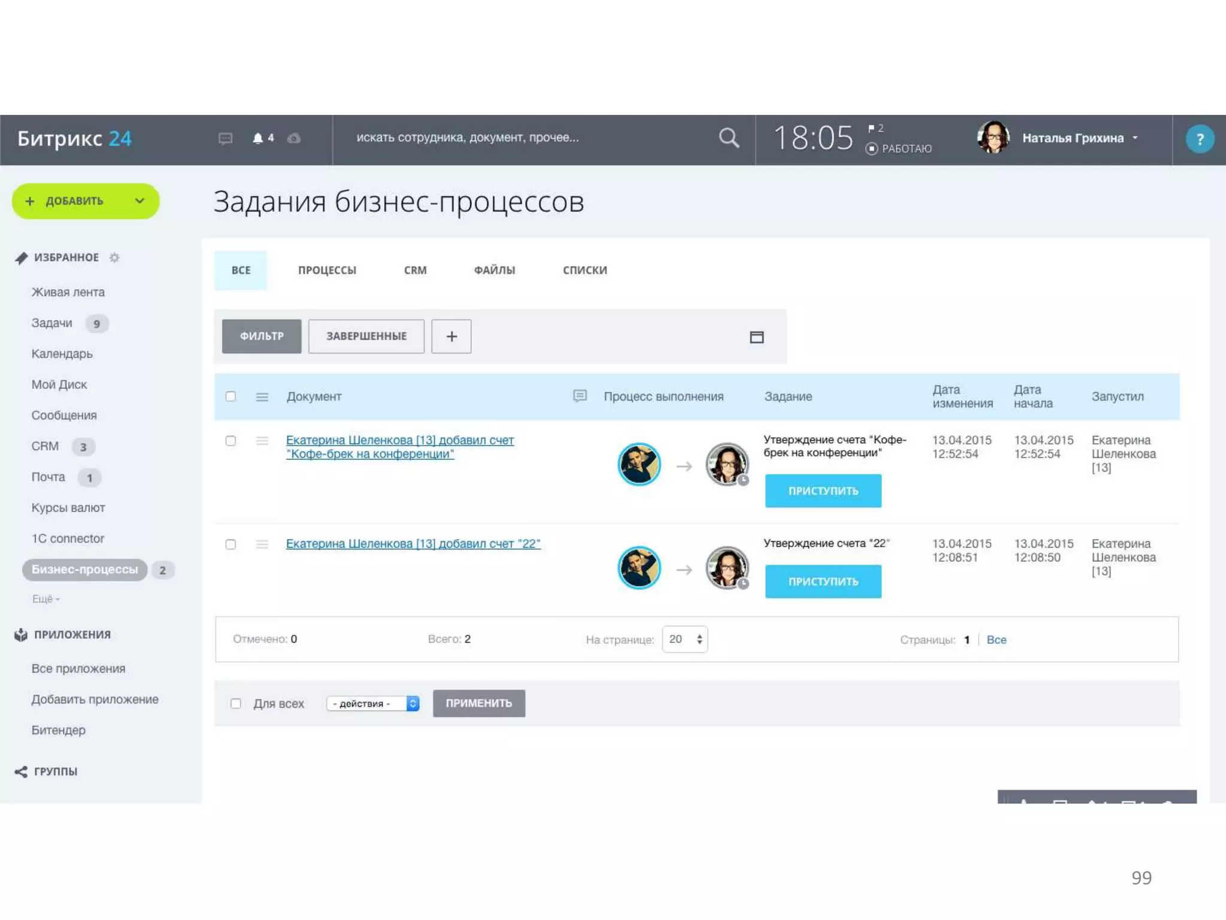
Task: Open the blue help question icon
Action: [x=1199, y=139]
